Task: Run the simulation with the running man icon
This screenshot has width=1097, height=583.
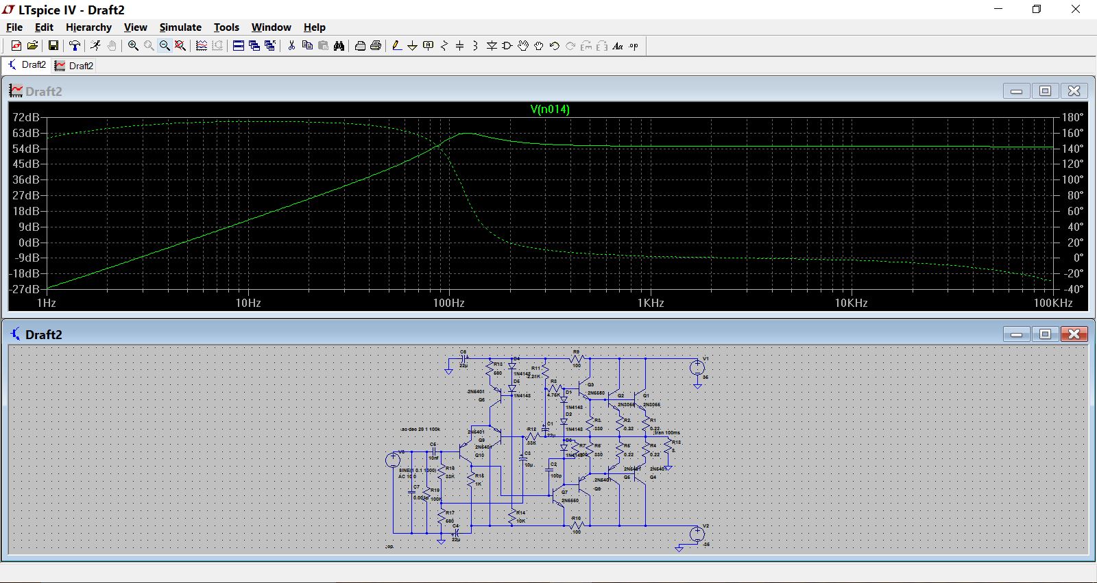Action: click(x=96, y=46)
